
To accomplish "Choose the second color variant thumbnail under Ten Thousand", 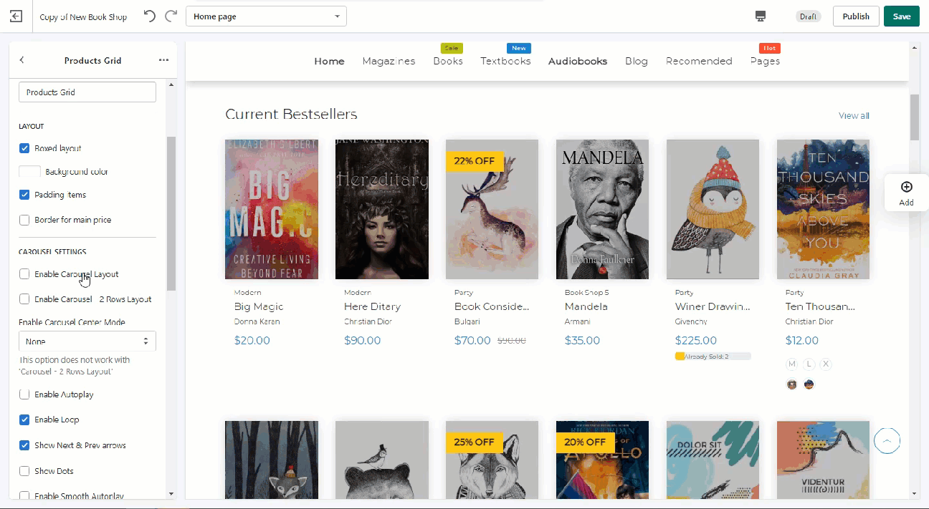I will (809, 384).
